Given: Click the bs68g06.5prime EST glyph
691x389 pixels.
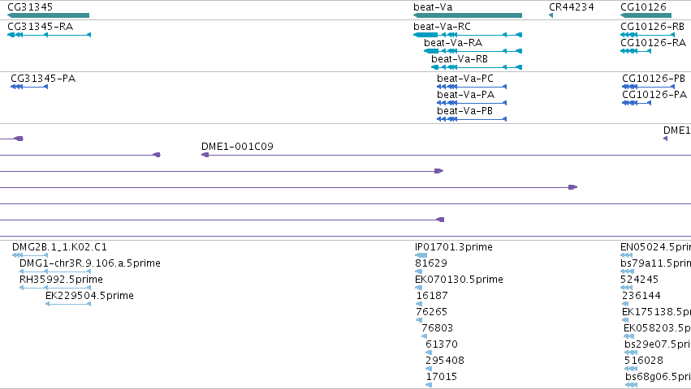Looking at the screenshot, I should pos(632,386).
